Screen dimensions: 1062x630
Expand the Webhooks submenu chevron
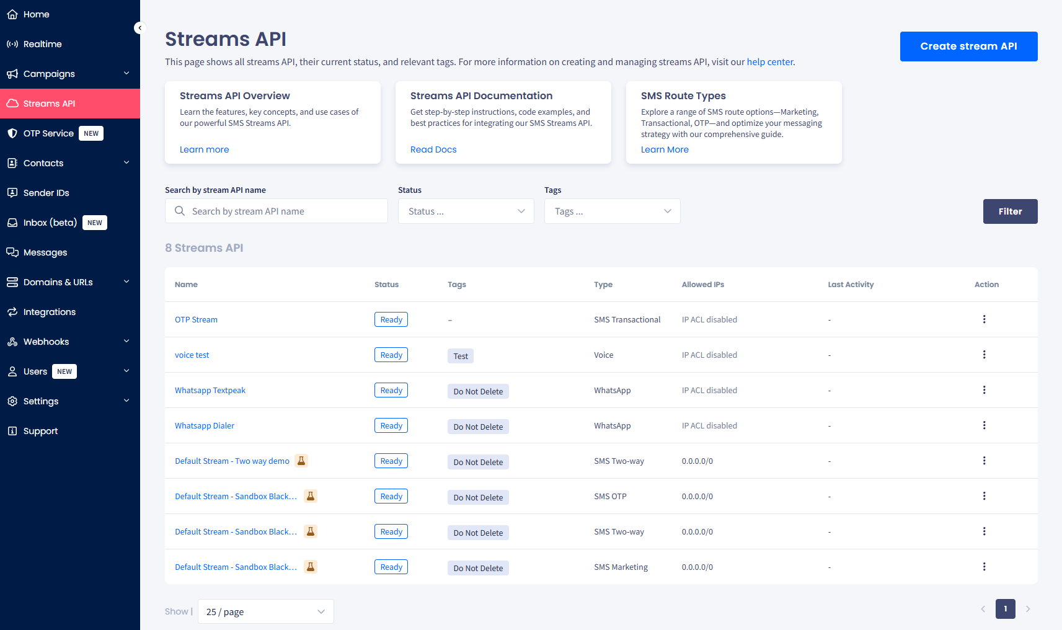(126, 341)
